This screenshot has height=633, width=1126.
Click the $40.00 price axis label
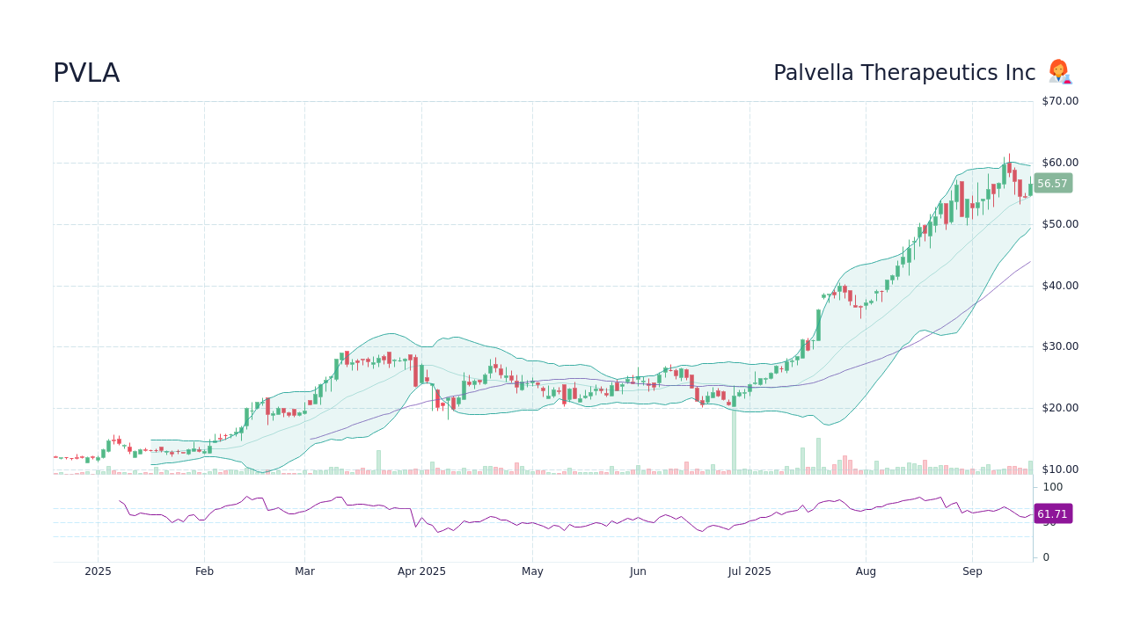1060,286
